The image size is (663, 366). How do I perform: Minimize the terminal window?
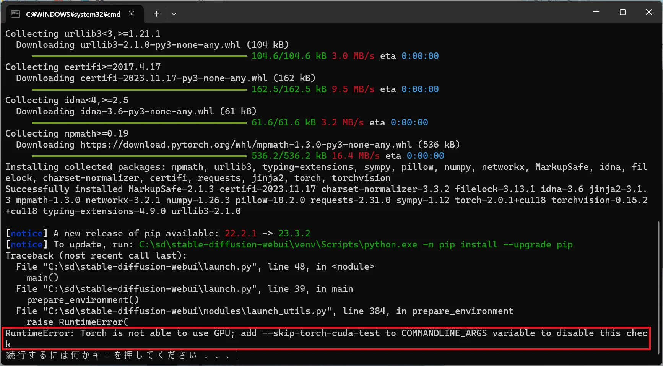click(596, 12)
